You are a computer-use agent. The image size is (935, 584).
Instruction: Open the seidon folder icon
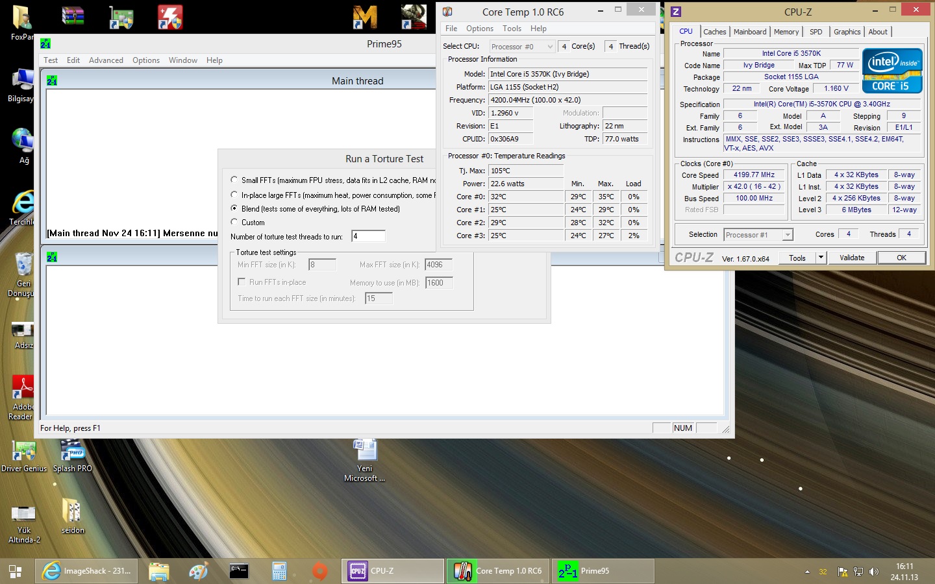pos(72,513)
